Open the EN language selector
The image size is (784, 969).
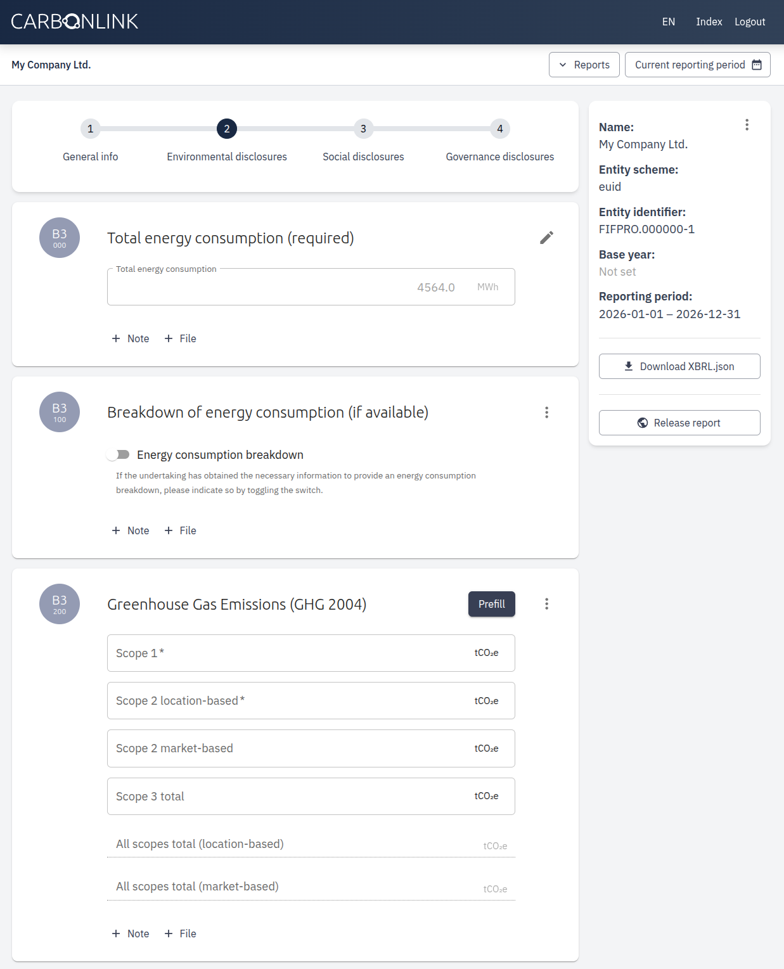point(669,22)
